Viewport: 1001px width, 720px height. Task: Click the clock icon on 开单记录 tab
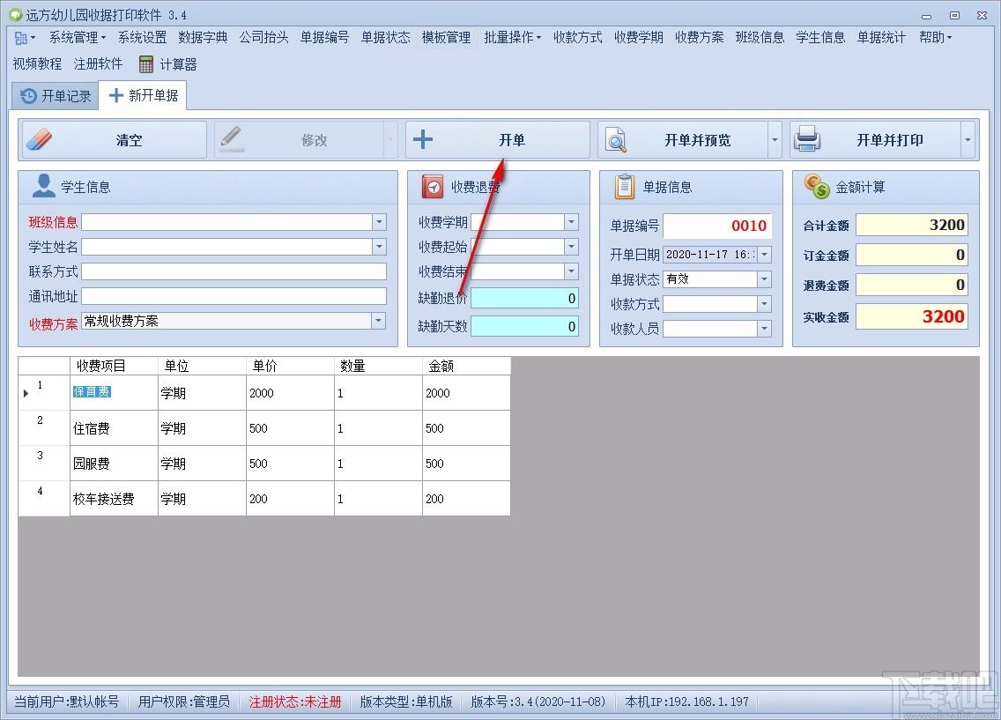(29, 96)
